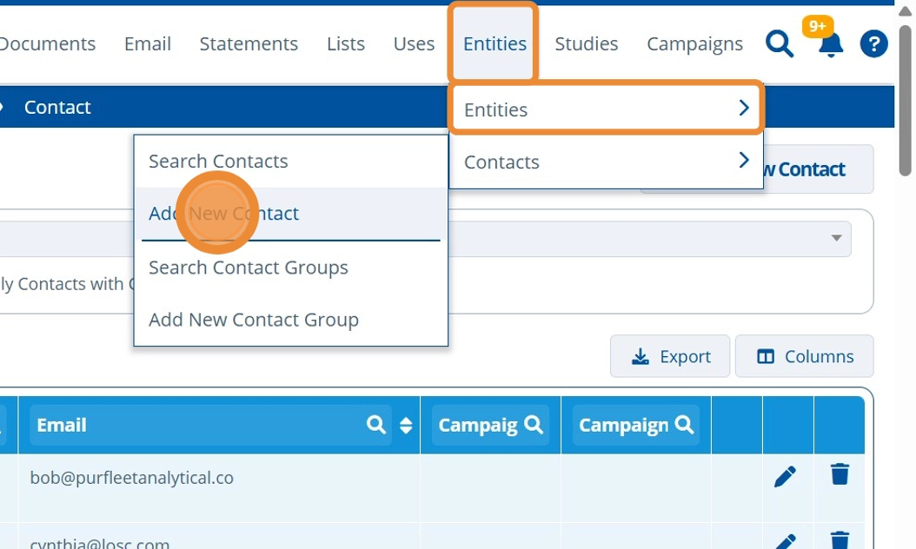Open the notifications bell
The width and height of the screenshot is (916, 549).
pyautogui.click(x=831, y=45)
